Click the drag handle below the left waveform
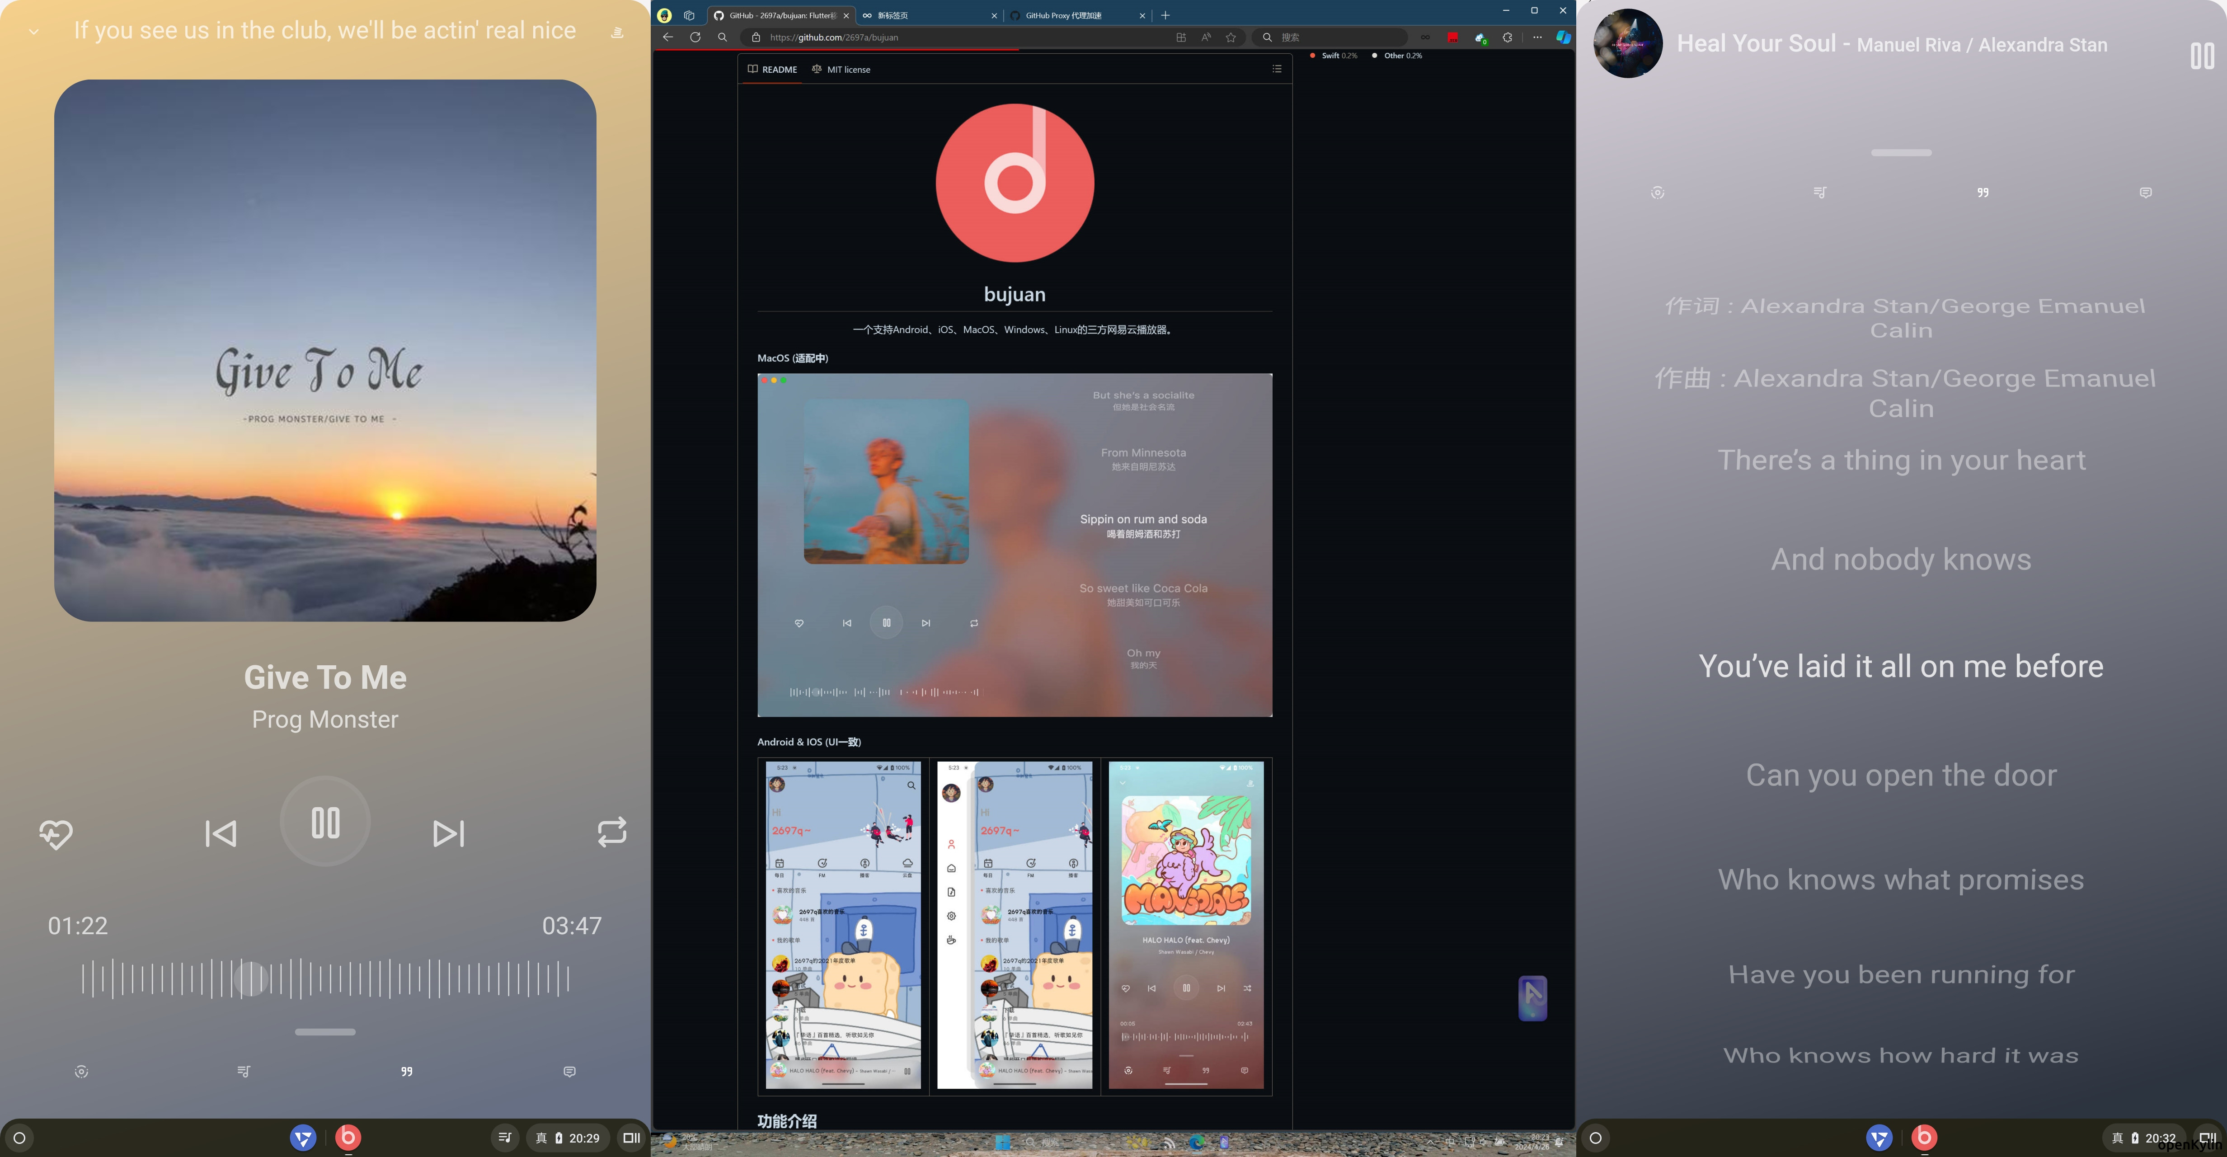The image size is (2227, 1157). click(x=325, y=1032)
